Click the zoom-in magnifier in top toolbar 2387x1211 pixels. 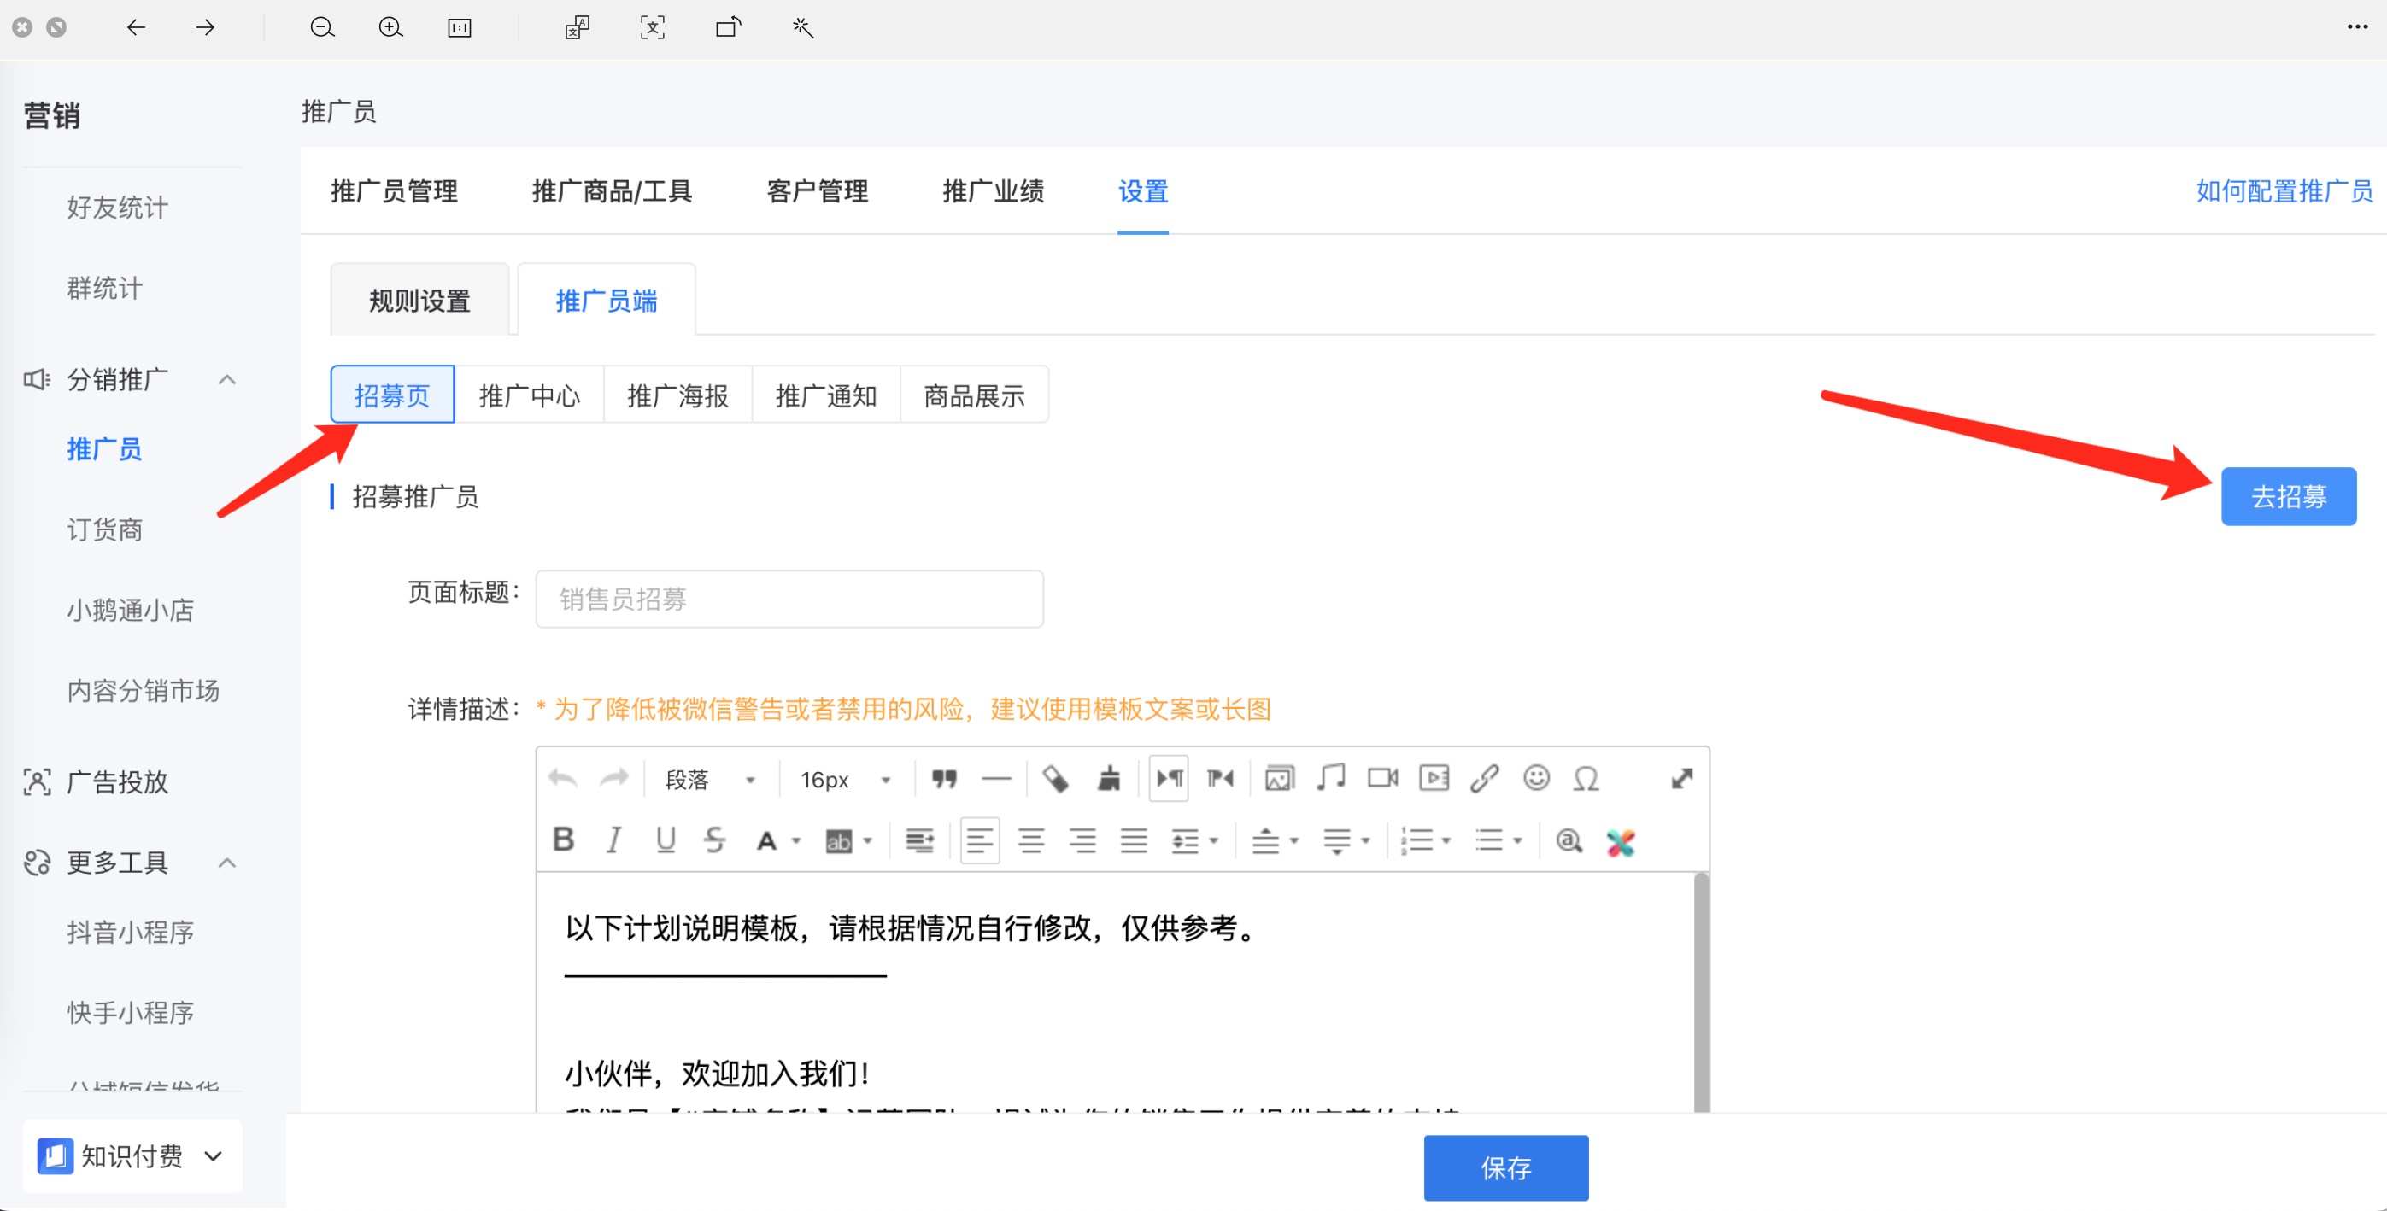pyautogui.click(x=391, y=28)
